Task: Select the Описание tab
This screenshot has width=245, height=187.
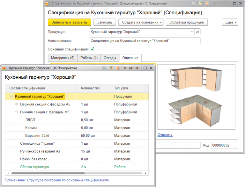Action: click(x=130, y=58)
